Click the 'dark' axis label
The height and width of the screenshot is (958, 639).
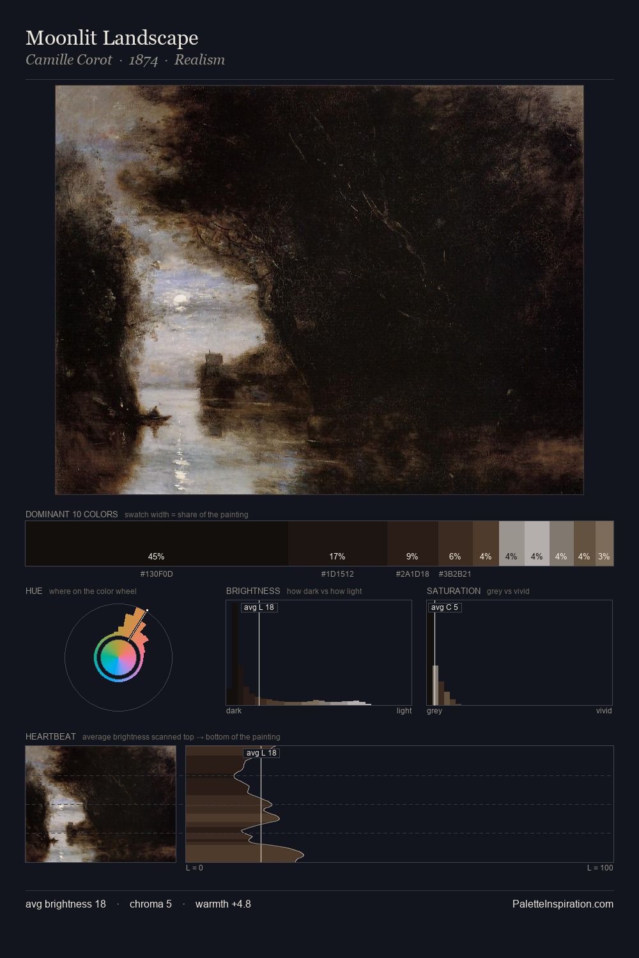pos(234,711)
